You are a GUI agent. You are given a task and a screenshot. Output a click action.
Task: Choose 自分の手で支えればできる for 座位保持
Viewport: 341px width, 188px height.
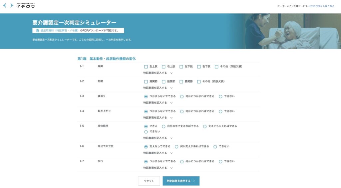pos(164,126)
